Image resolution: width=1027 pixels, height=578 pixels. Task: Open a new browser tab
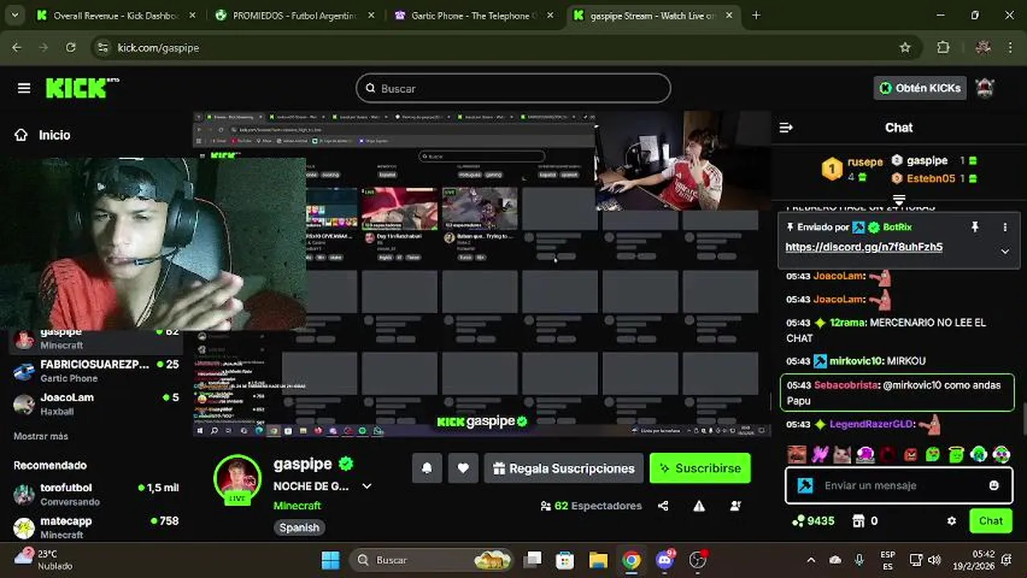tap(756, 15)
